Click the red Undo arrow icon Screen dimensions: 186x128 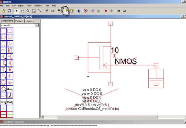pyautogui.click(x=106, y=11)
